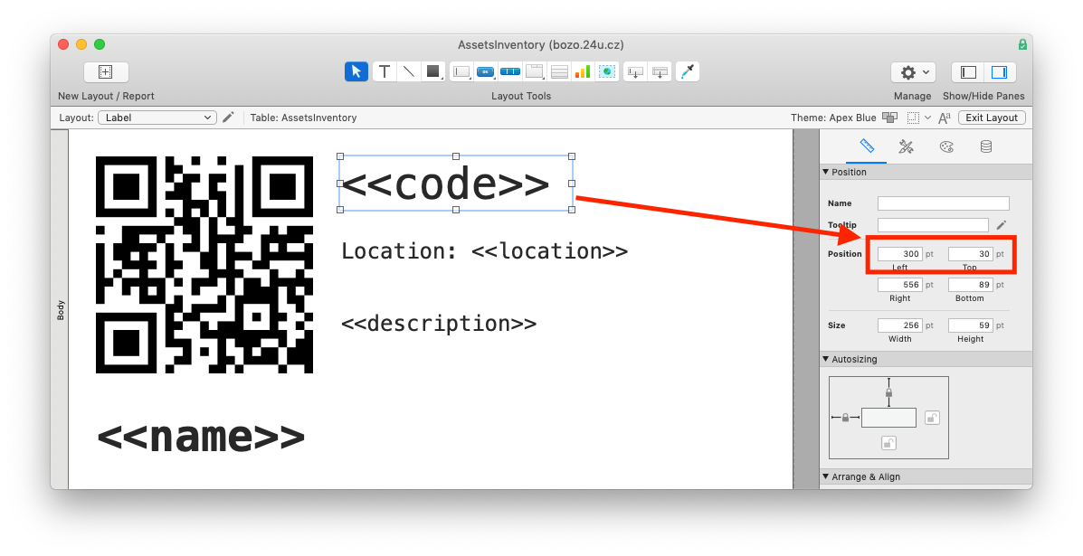Toggle the bottom anchor lock in Autosizing
The image size is (1083, 556).
click(x=888, y=443)
